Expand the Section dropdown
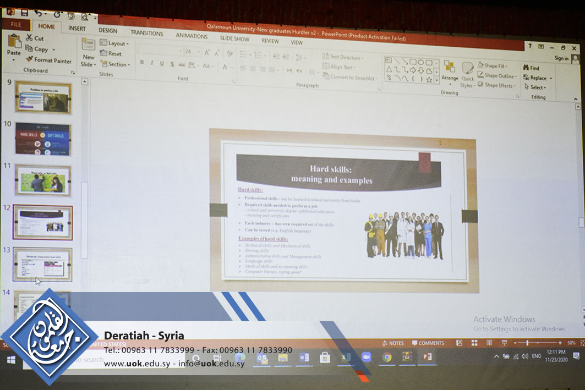Screen dimensions: 585x390 click(x=115, y=64)
